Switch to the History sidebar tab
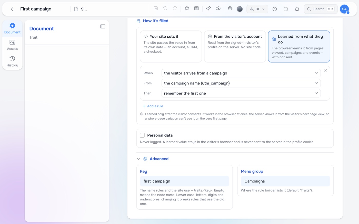 12,61
